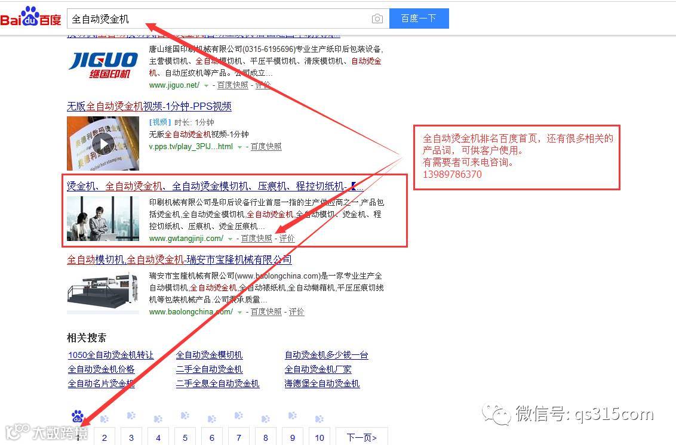676x445 pixels.
Task: Play the PPS video thumbnail
Action: coord(103,143)
